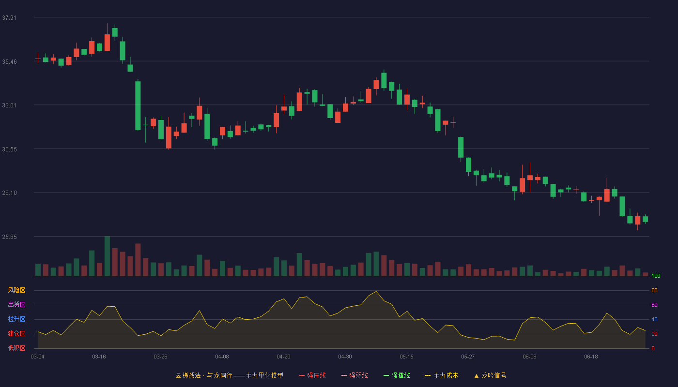Click the 33.01 price axis label
Viewport: 678px width, 387px height.
pos(9,105)
